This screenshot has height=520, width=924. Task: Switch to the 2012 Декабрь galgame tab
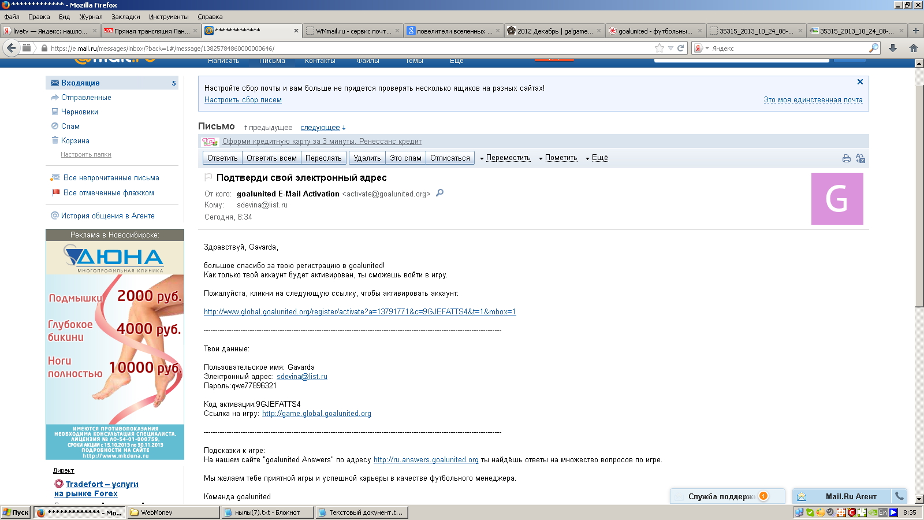point(554,31)
